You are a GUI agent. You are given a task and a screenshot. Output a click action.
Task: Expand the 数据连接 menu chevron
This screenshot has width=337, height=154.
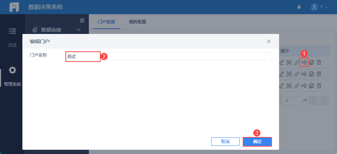click(79, 29)
